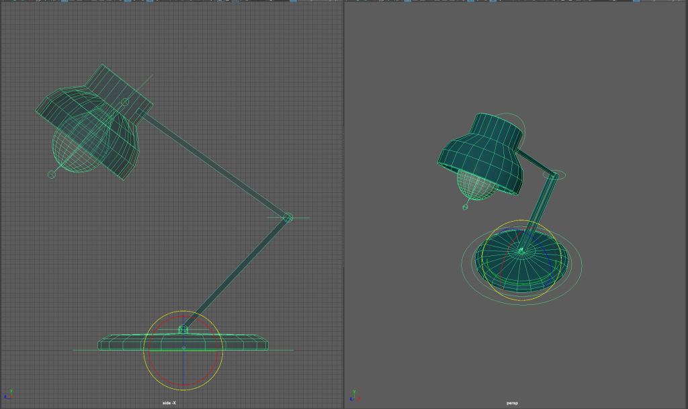Click the 'persp' viewport label

click(x=512, y=403)
